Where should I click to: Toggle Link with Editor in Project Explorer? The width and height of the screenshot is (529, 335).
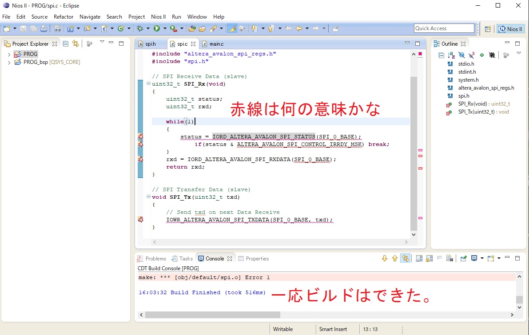click(76, 44)
